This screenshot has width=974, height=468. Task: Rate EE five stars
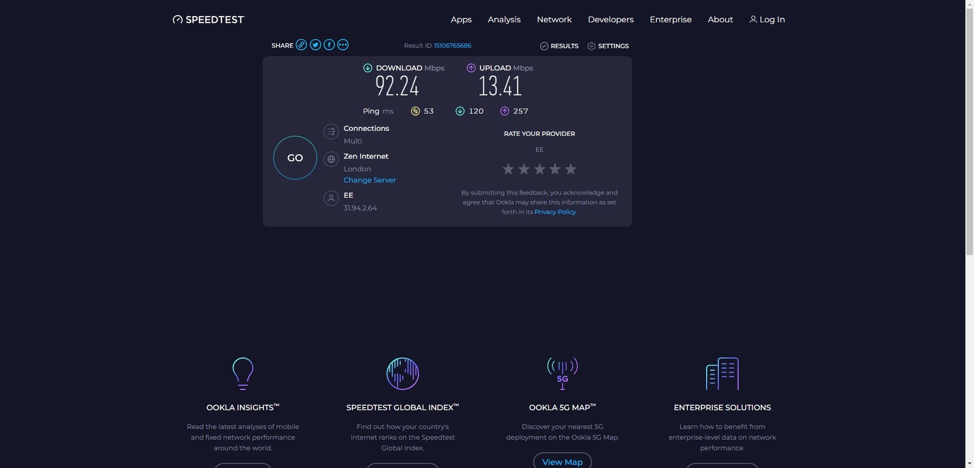click(x=571, y=169)
